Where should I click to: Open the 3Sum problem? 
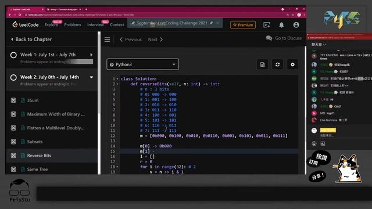coord(33,100)
